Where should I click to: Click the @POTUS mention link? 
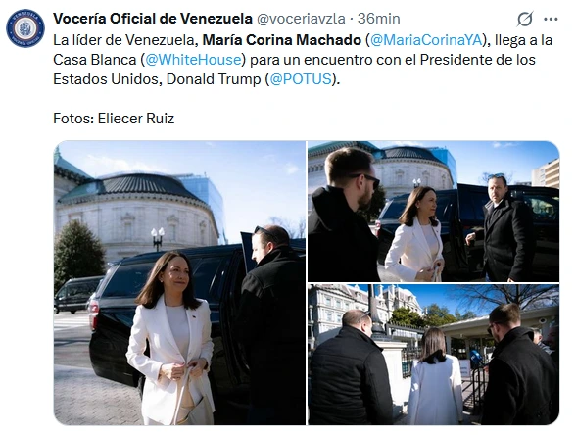(301, 79)
